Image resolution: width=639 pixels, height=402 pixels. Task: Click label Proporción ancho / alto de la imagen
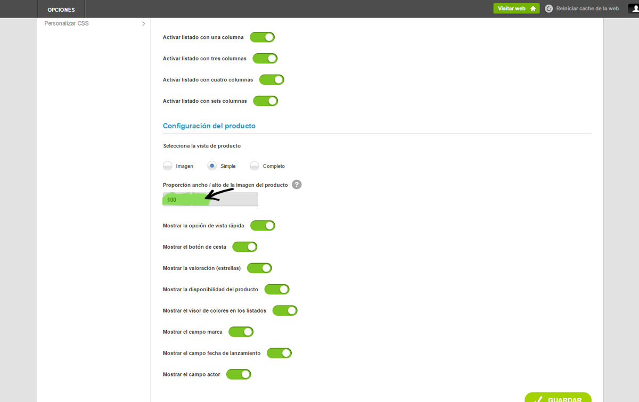[x=225, y=185]
